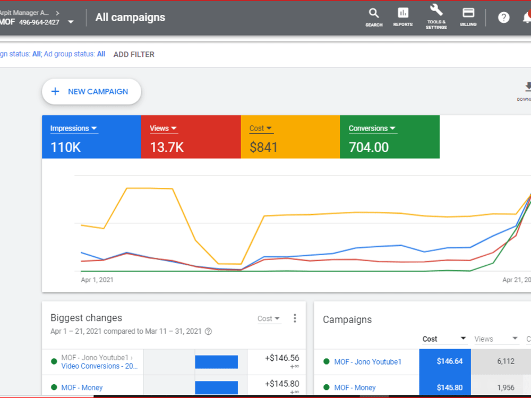
Task: Open MOF - Money in Campaigns card
Action: coord(355,387)
